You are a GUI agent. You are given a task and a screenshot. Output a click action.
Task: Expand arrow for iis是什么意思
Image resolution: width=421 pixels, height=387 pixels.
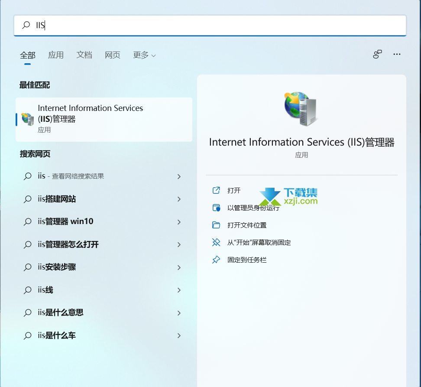click(179, 313)
